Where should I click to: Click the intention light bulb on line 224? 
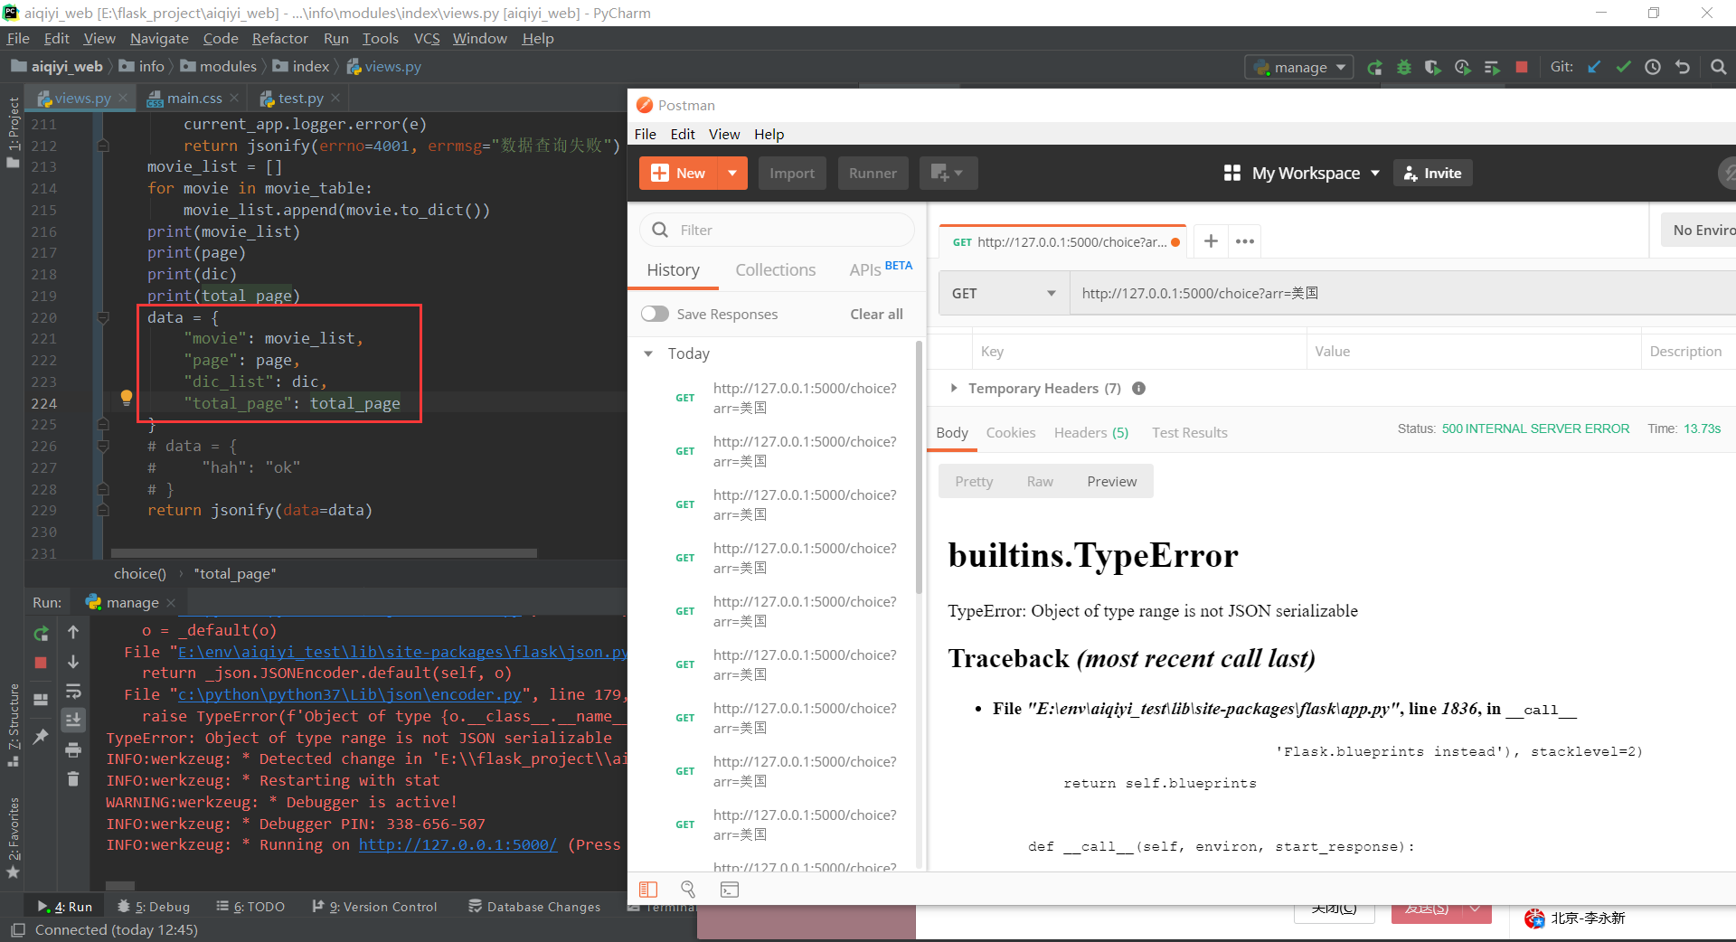127,398
